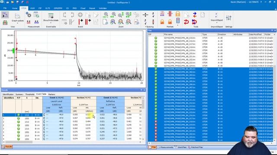Open the Summary results tab
This screenshot has height=155, width=277.
(19, 94)
